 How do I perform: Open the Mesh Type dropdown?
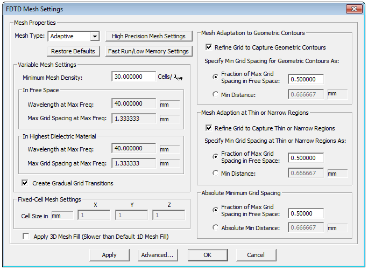[x=95, y=37]
